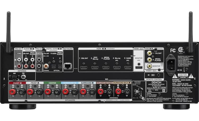Click the SURROUND BACK L red positive terminal
Screen dimensions: 199x121
coord(118,92)
